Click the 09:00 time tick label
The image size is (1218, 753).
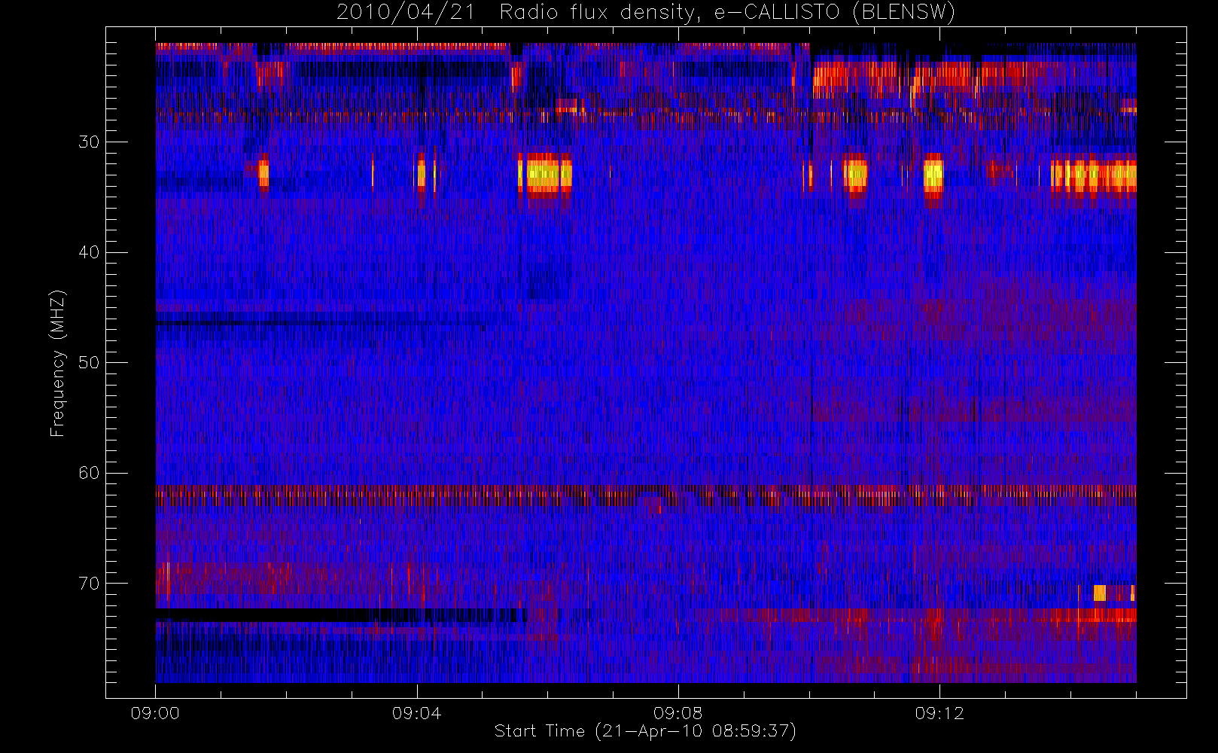coord(155,713)
